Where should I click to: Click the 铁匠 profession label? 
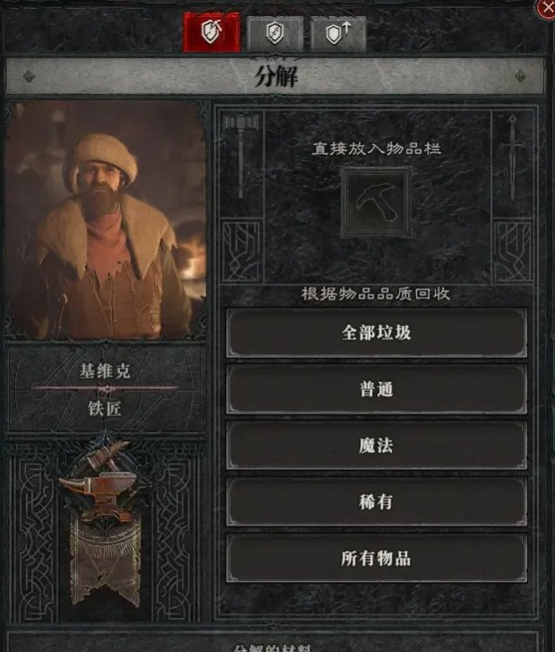click(x=104, y=408)
